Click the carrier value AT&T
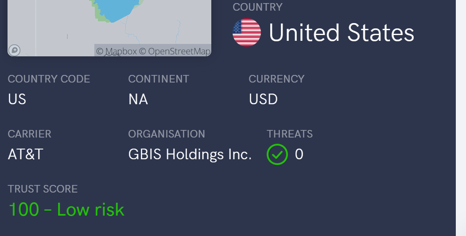Image resolution: width=466 pixels, height=236 pixels. (x=26, y=154)
